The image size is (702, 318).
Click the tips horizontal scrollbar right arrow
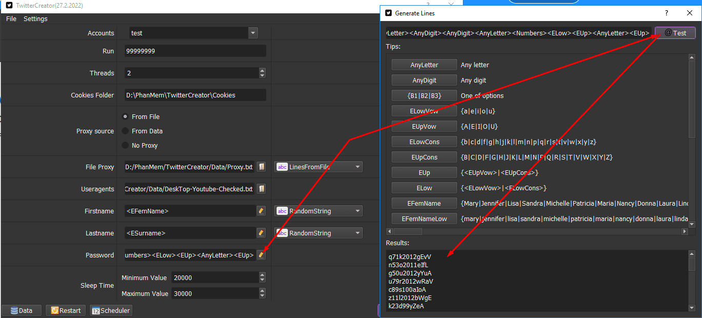[x=684, y=232]
